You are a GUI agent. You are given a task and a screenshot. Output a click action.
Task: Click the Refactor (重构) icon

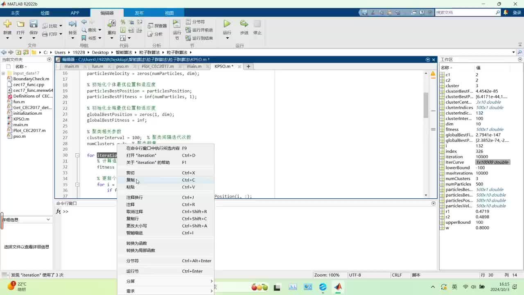111,24
